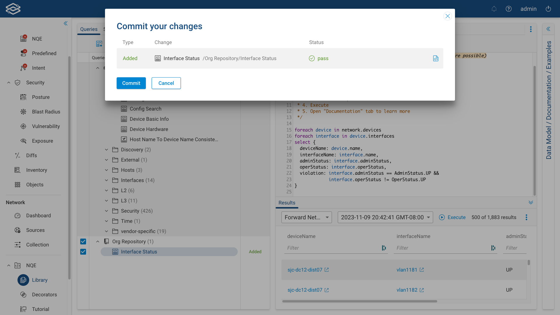560x315 pixels.
Task: Uncheck the Interface Status checkbox
Action: pyautogui.click(x=83, y=252)
